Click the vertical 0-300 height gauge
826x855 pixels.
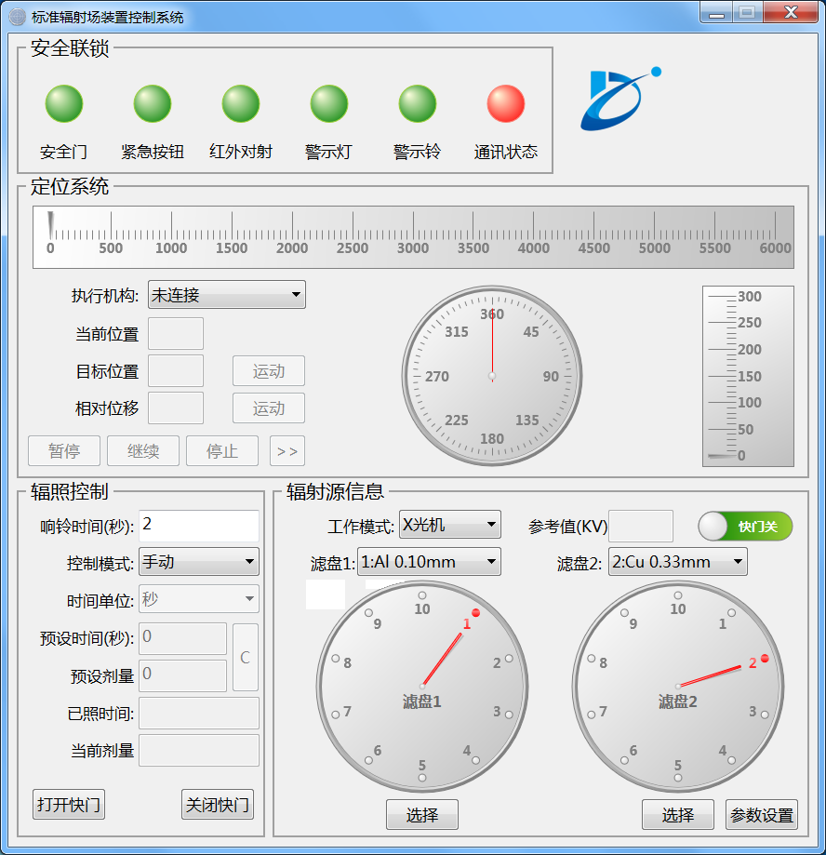click(x=748, y=376)
